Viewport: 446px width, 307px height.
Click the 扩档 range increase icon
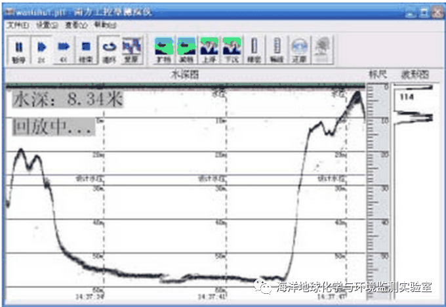click(164, 49)
